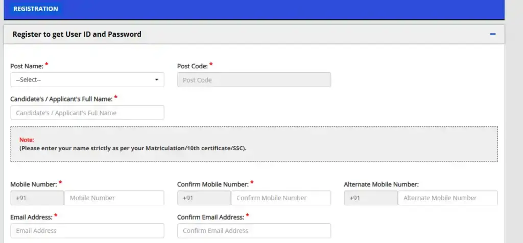This screenshot has width=523, height=243.
Task: Select the Confirm Email Address field
Action: point(254,231)
